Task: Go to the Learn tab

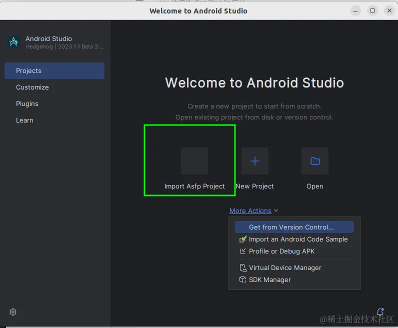Action: tap(54, 120)
